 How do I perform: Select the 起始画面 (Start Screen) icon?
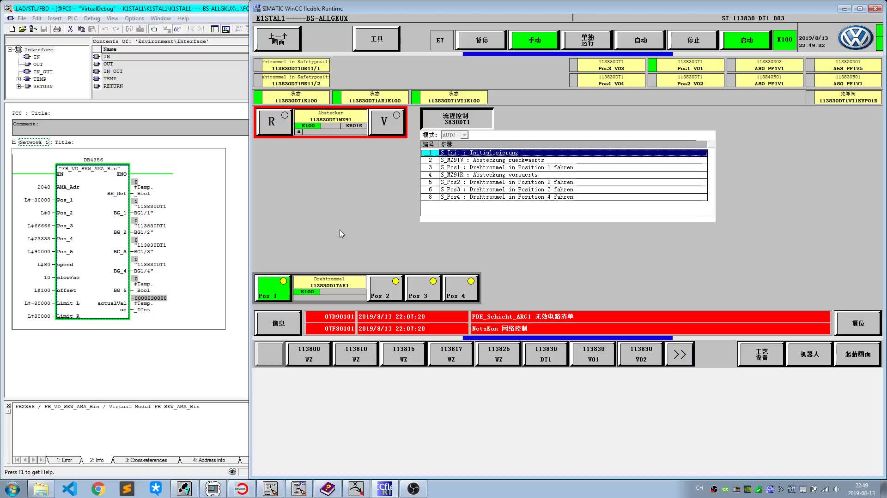(x=857, y=354)
